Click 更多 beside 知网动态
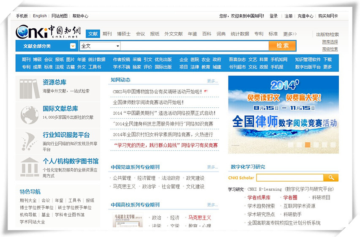Image resolution: width=360 pixels, height=237 pixels. (x=213, y=81)
